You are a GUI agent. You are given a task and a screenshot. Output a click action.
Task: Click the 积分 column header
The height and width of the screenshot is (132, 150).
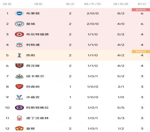point(142,4)
